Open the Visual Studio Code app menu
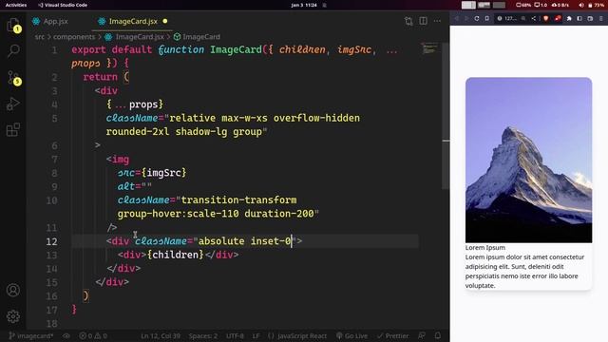Viewport: 608px width, 342px height. pos(63,5)
